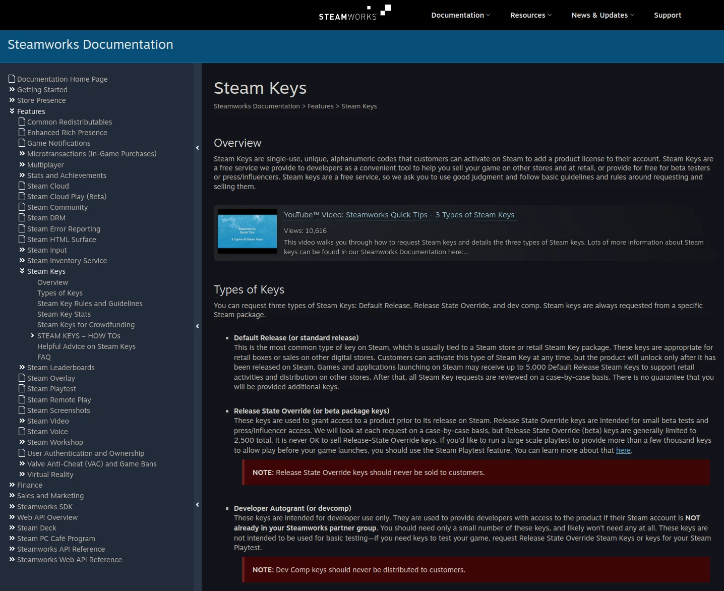This screenshot has height=591, width=724.
Task: Click the Steamworks Documentation header title
Action: [x=90, y=44]
